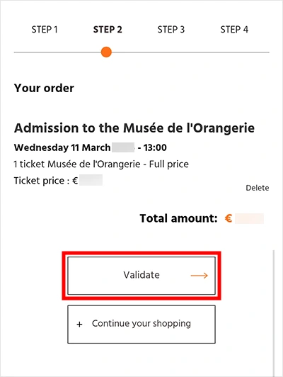
Task: Click the Admission to the Musée de l'Orangerie title
Action: (x=134, y=128)
